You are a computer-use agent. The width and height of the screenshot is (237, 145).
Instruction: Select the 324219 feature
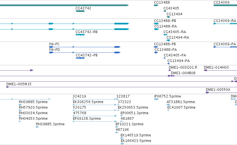click(79, 96)
